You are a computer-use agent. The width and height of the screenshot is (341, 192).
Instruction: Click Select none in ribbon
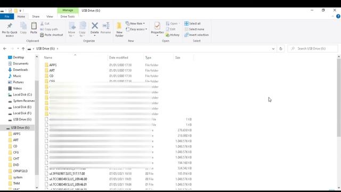tap(194, 29)
